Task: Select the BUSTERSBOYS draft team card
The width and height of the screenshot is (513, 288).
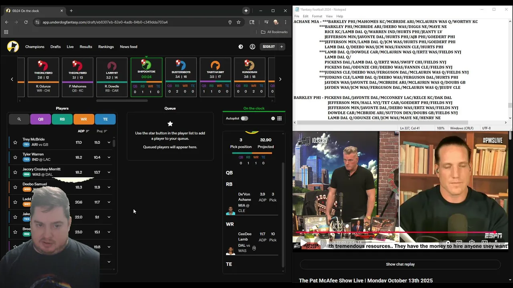Action: click(x=181, y=77)
